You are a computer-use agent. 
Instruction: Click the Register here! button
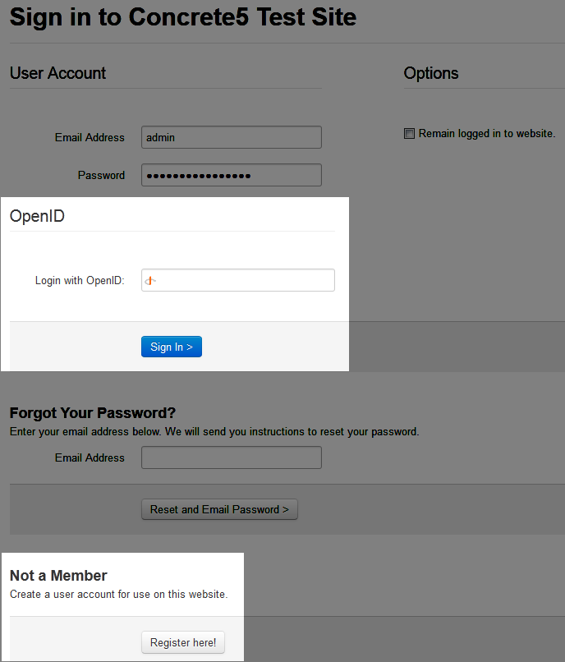click(x=183, y=642)
